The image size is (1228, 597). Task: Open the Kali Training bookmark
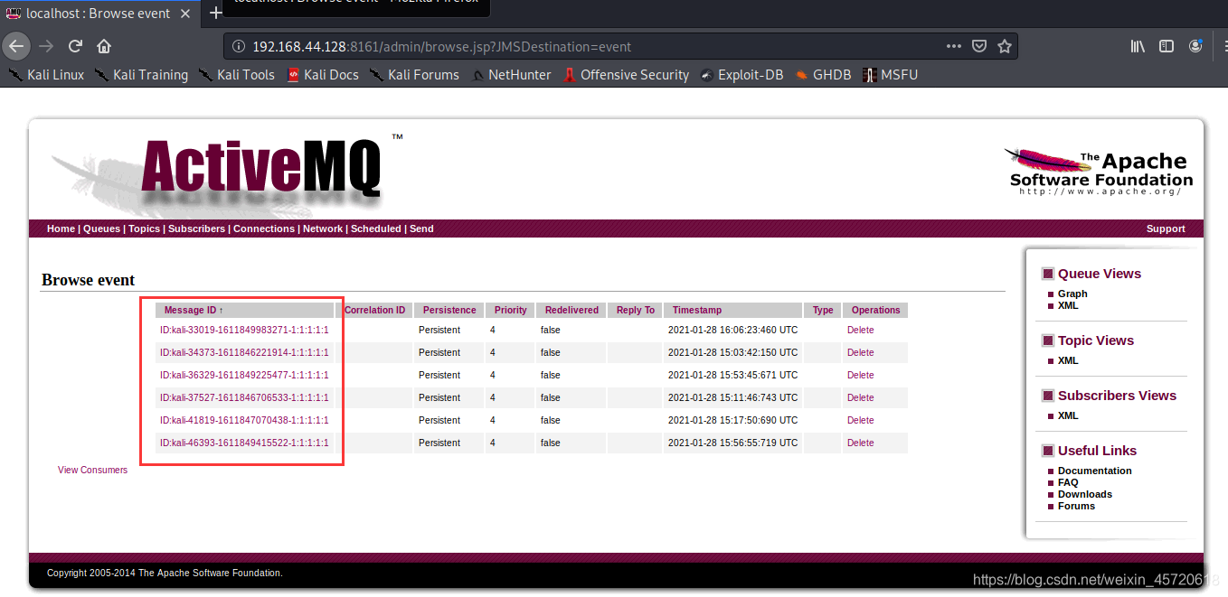pyautogui.click(x=141, y=75)
